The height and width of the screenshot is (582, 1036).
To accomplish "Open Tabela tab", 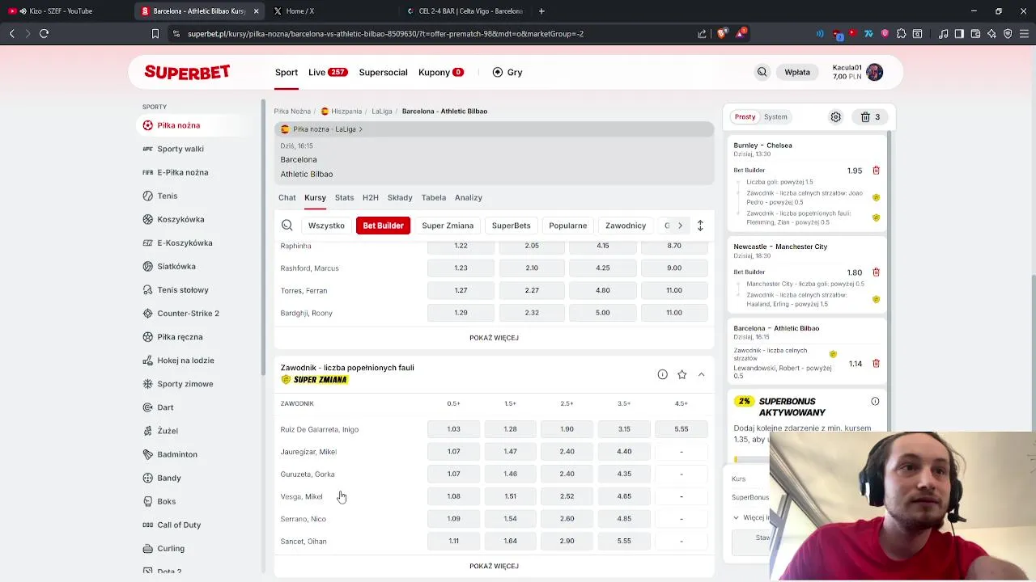I will (x=434, y=197).
